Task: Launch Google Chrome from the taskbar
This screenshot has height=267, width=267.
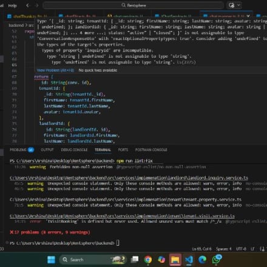Action: pos(148,260)
